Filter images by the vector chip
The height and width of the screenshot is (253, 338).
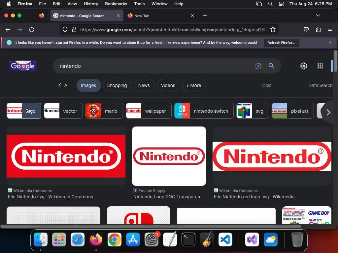(x=63, y=111)
